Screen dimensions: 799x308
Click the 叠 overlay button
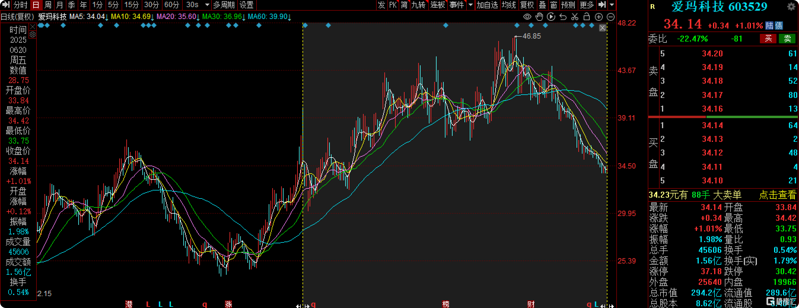pyautogui.click(x=542, y=5)
